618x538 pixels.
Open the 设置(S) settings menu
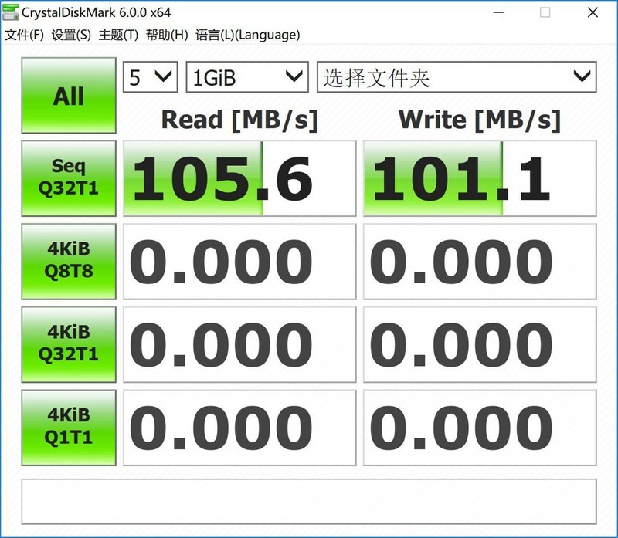point(70,35)
